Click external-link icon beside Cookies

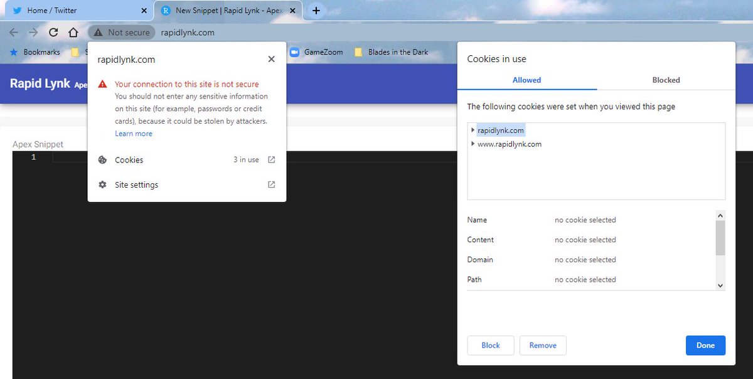coord(271,160)
